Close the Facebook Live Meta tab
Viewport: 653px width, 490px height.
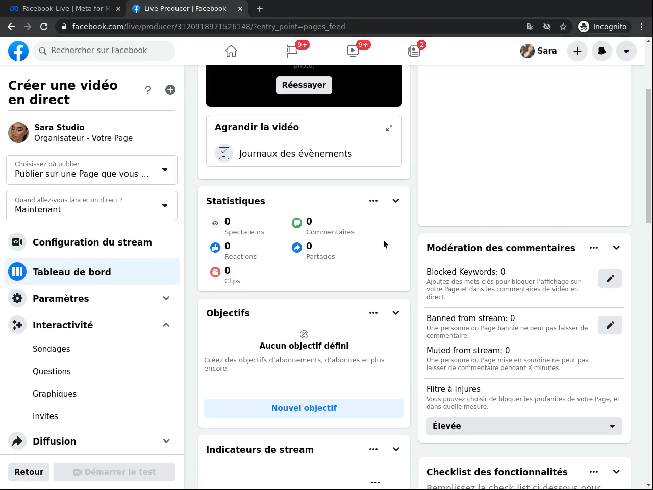(118, 9)
